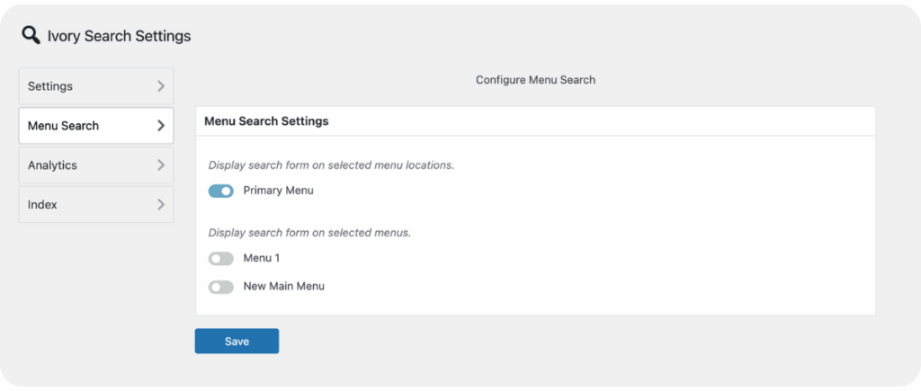Select the Menu Search tab

(96, 126)
